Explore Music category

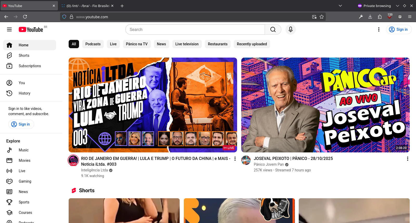coord(30,150)
